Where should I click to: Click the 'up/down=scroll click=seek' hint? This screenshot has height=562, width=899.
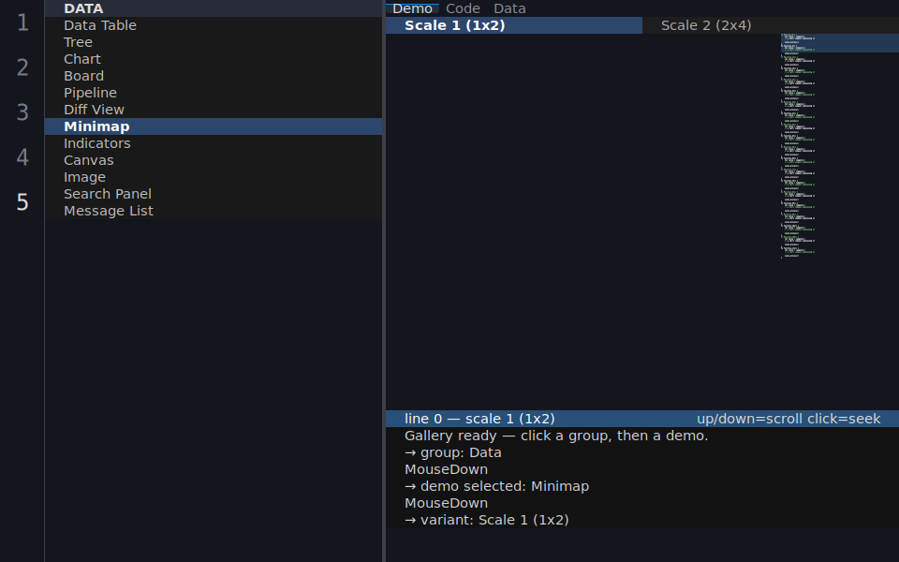coord(788,419)
